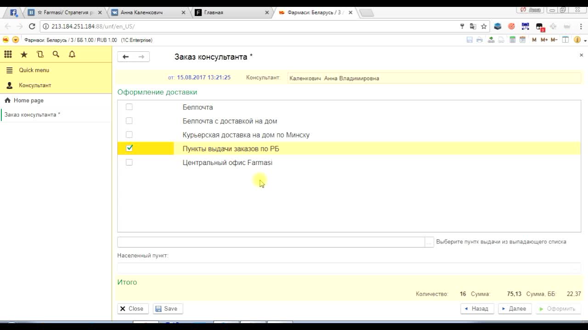Viewport: 588px width, 330px height.
Task: Open the Notifications bell icon
Action: (x=72, y=55)
